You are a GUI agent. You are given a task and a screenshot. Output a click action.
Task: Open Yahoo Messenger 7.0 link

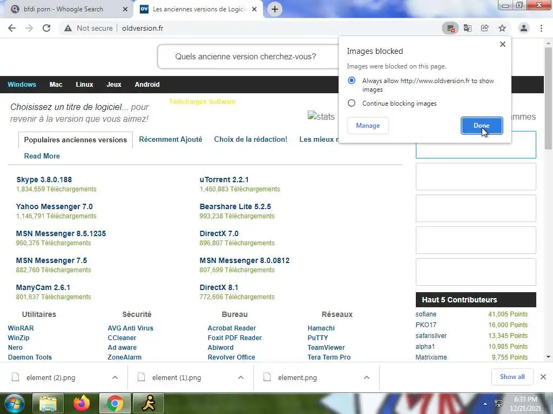(x=55, y=206)
